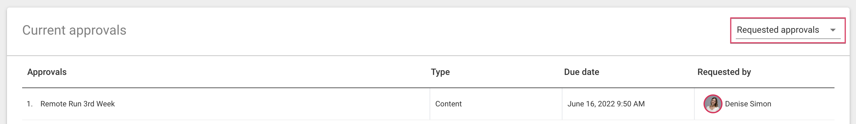Click the Requested approvals label text
The width and height of the screenshot is (856, 124).
coord(778,30)
